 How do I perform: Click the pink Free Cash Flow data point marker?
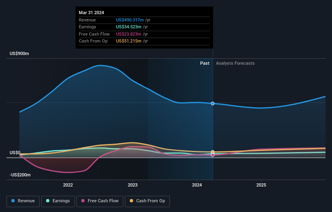213,155
